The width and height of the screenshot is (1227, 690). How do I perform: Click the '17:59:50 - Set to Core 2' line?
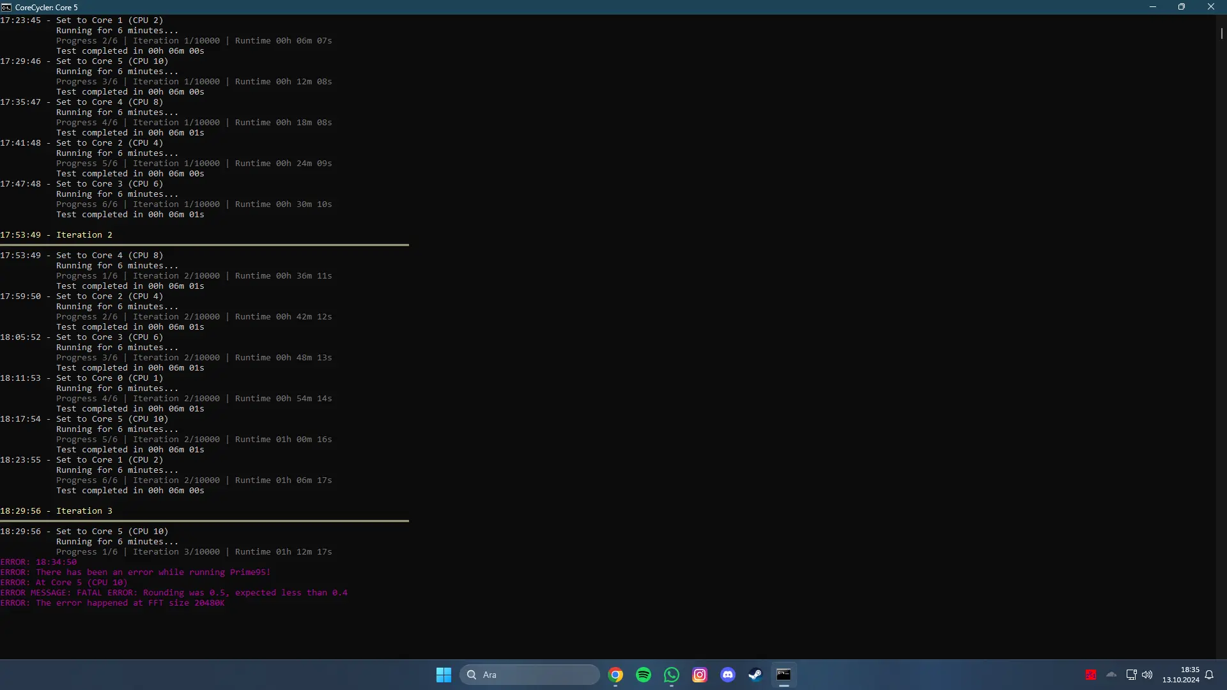82,296
